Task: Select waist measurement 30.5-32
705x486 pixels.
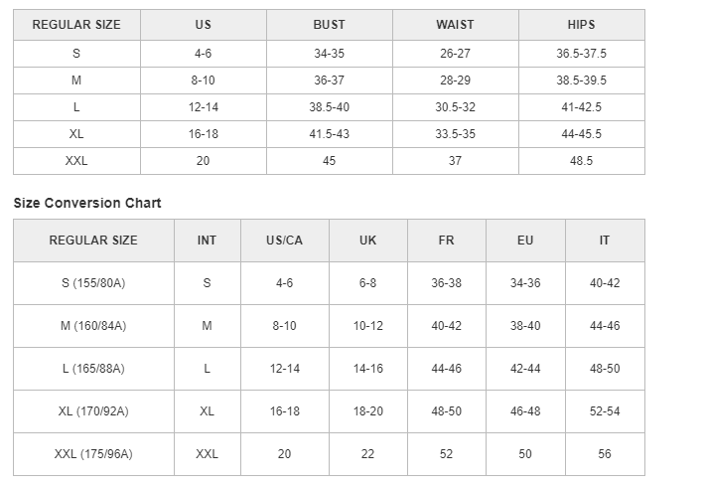Action: pyautogui.click(x=455, y=107)
